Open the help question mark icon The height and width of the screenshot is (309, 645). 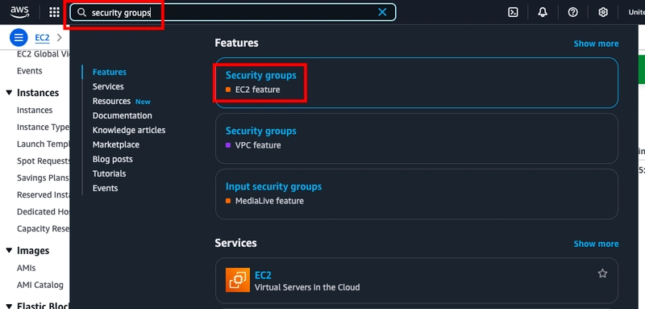pos(572,12)
